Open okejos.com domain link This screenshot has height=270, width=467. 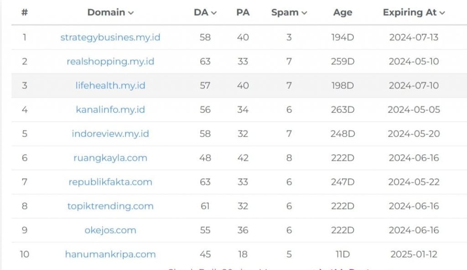110,230
